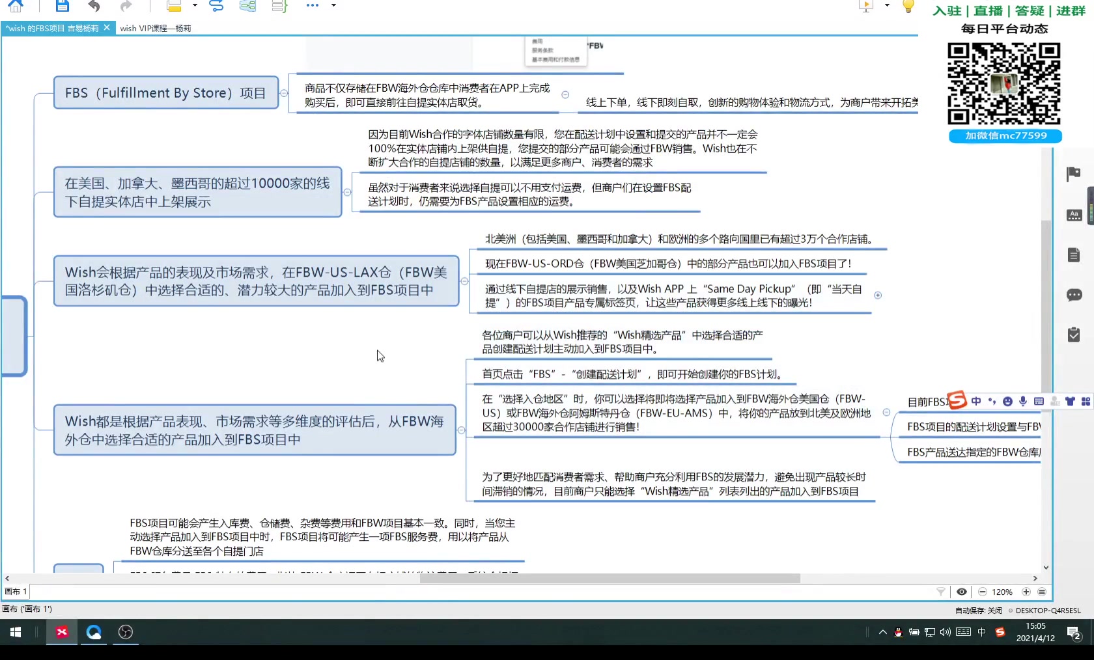Viewport: 1094px width, 660px height.
Task: Select the FBS (Fulfillment By Store) 项目 topic
Action: 166,92
